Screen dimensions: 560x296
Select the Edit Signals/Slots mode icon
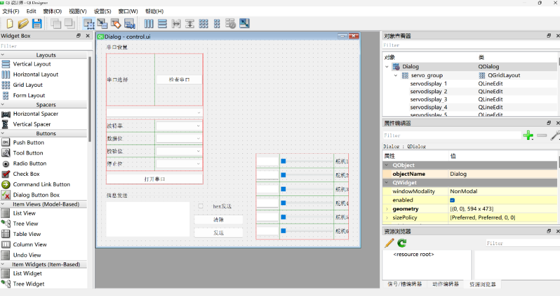coord(102,24)
